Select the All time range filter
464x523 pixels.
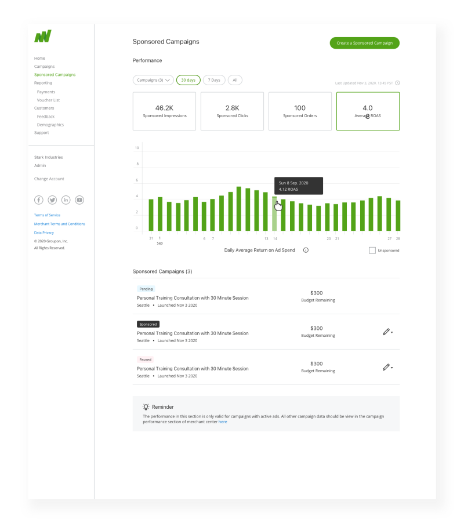pos(235,80)
